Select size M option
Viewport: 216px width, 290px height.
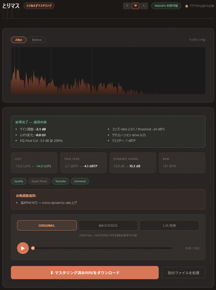tap(135, 6)
